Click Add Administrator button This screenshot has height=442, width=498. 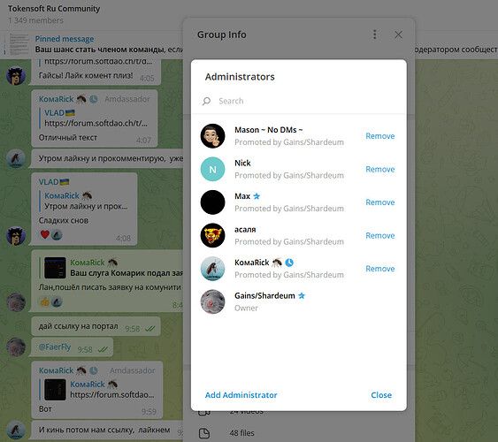pos(241,395)
